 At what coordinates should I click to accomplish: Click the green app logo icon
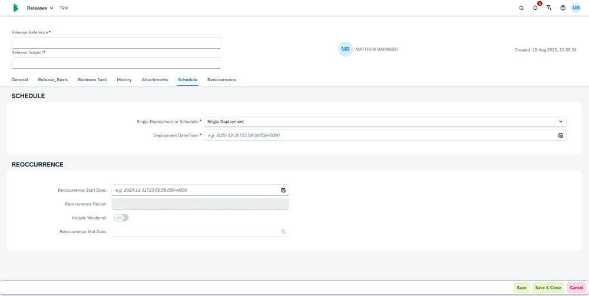(x=15, y=8)
